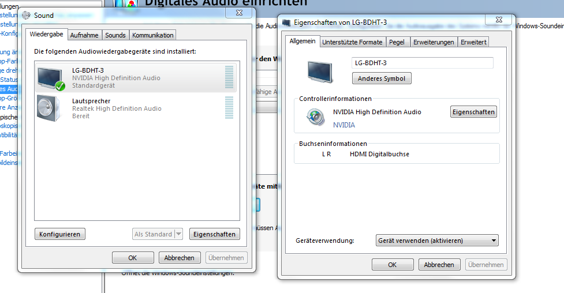This screenshot has height=293, width=564.
Task: Click the large monitor icon in Eigenschaften dialog
Action: (320, 72)
